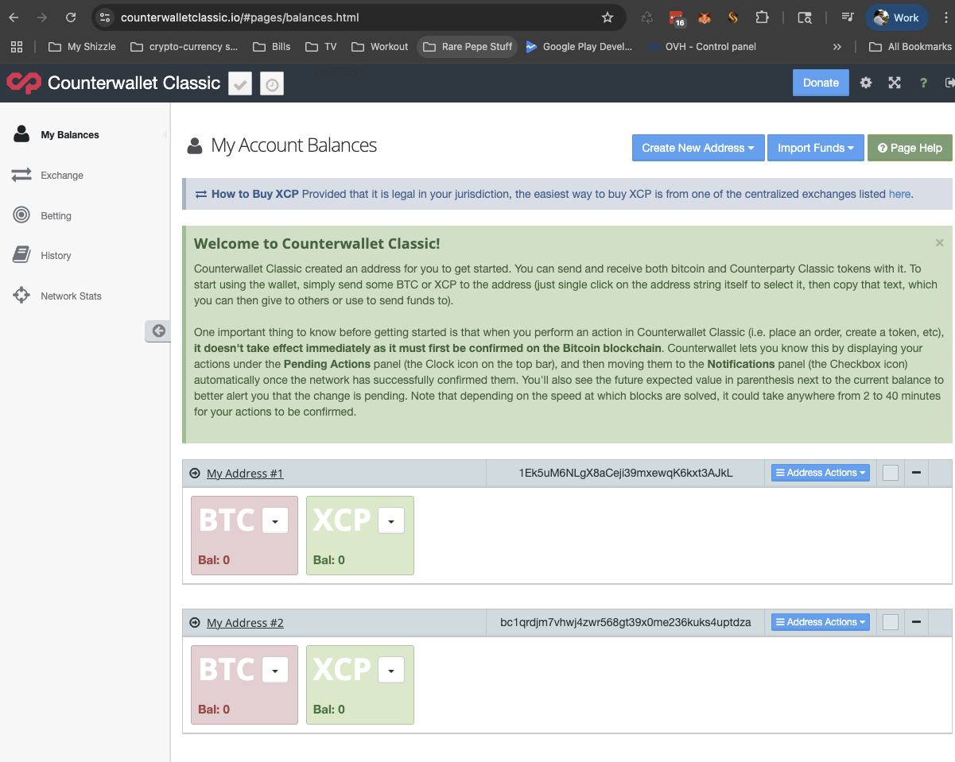Screen dimensions: 955x762
Task: Open Chrome apps grid in bookmarks bar
Action: tap(17, 47)
